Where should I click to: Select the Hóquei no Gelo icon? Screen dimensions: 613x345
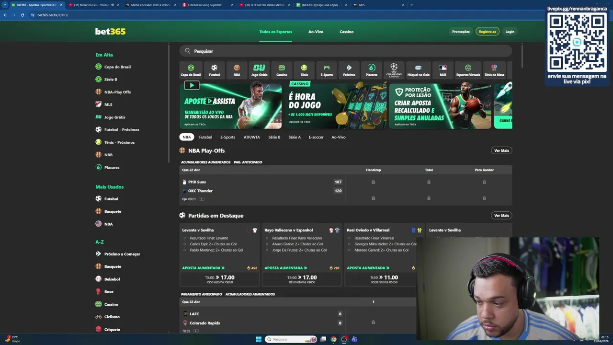coord(418,70)
